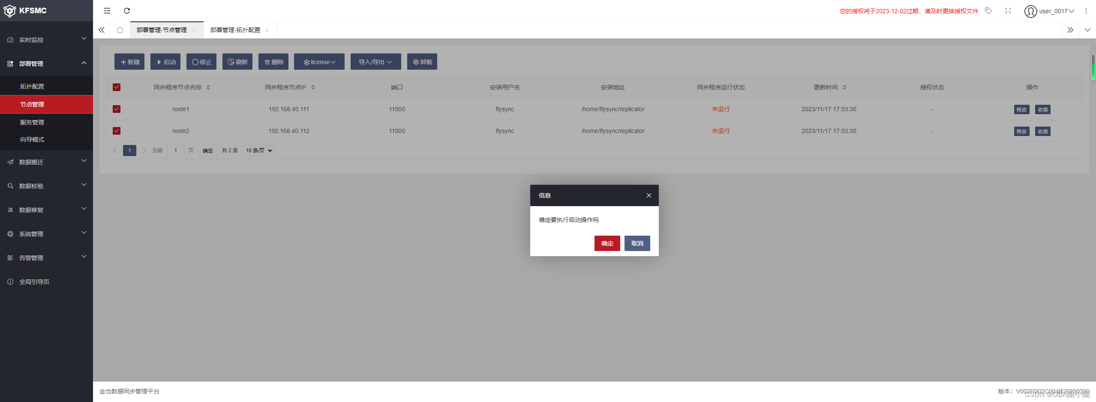The height and width of the screenshot is (402, 1096).
Task: Expand the 告警管理 sidebar menu
Action: click(x=46, y=257)
